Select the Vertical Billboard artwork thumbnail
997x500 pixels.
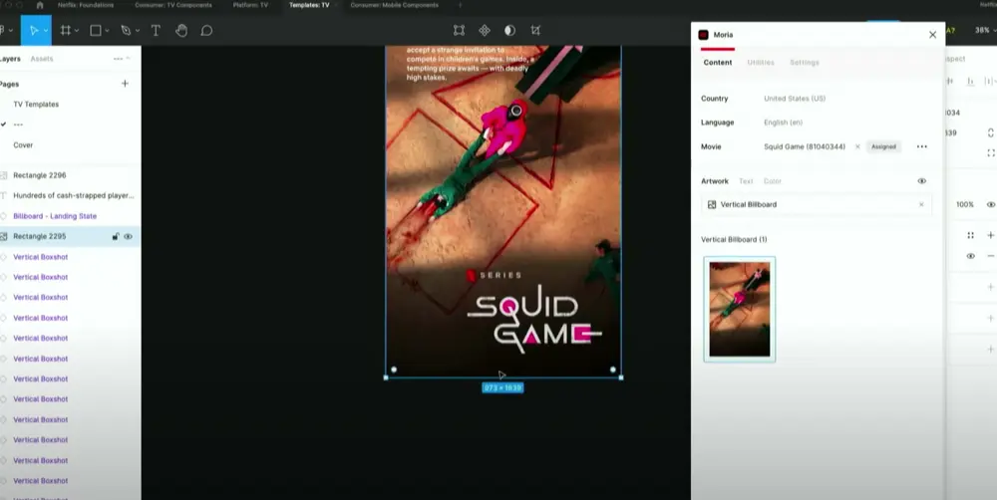(739, 309)
